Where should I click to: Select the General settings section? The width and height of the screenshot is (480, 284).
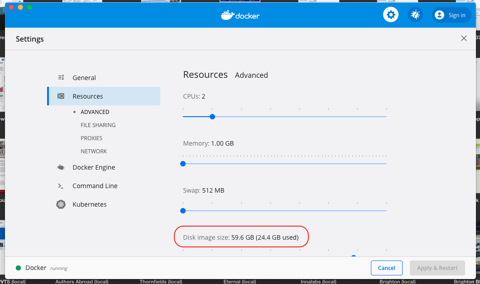tap(104, 78)
